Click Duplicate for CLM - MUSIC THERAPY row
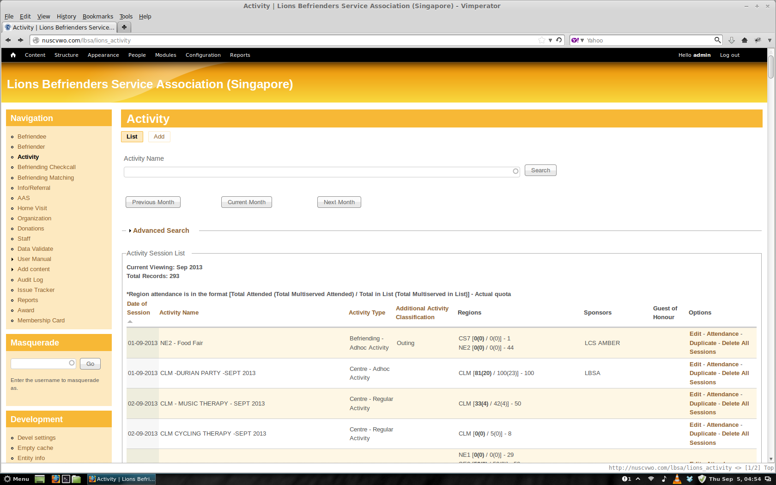The image size is (776, 485). 703,404
